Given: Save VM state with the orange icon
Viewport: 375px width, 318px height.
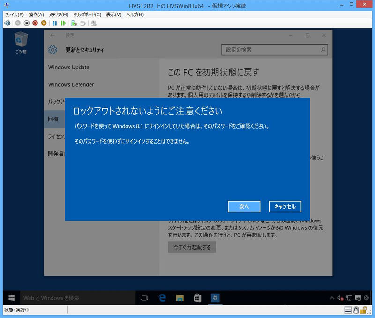Looking at the screenshot, I should coord(44,23).
